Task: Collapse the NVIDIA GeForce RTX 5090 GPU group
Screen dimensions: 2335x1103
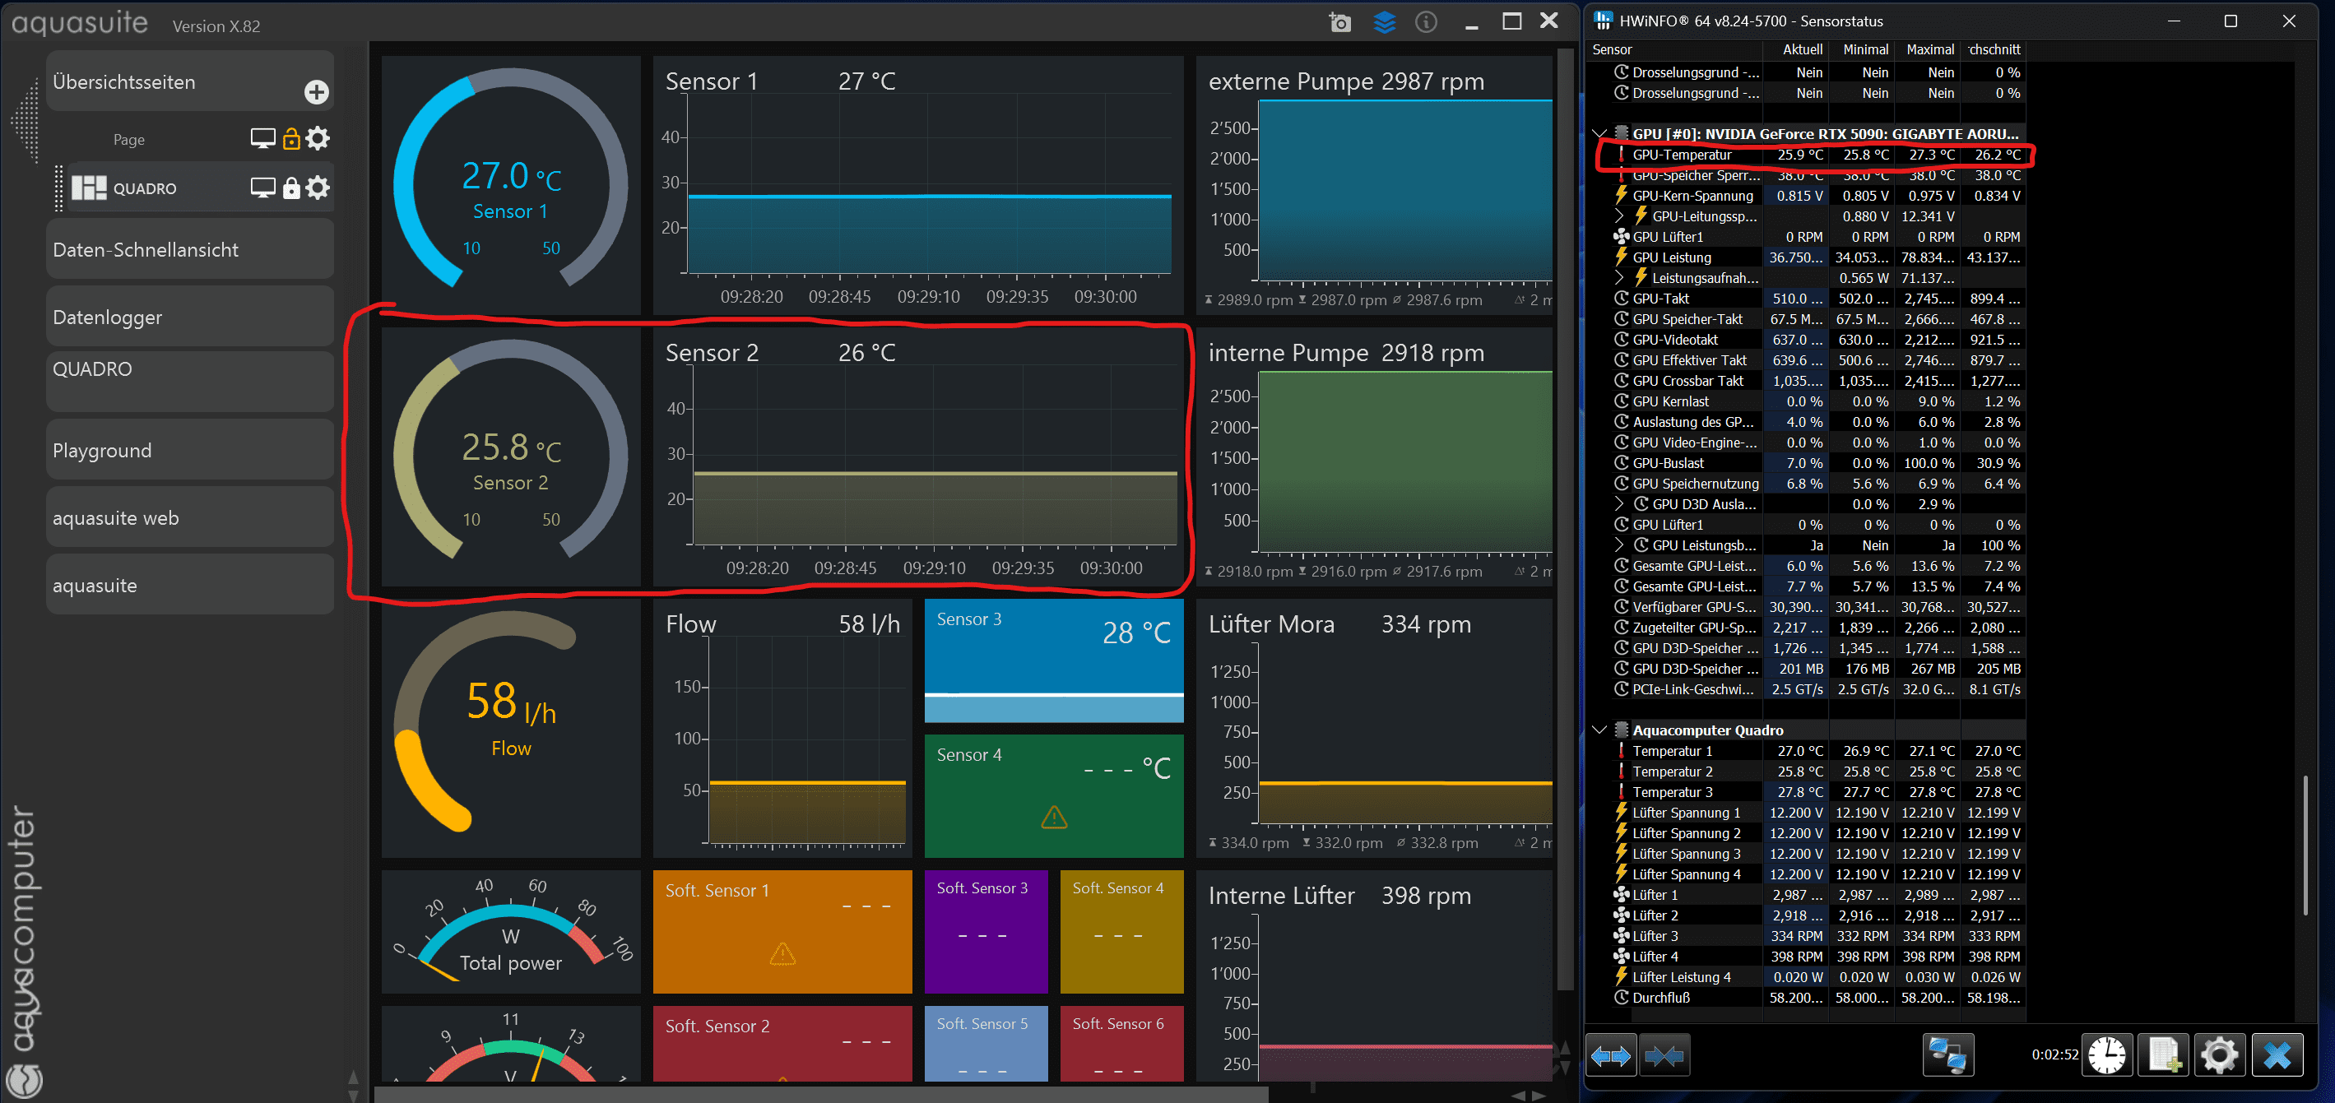Action: coord(1599,134)
